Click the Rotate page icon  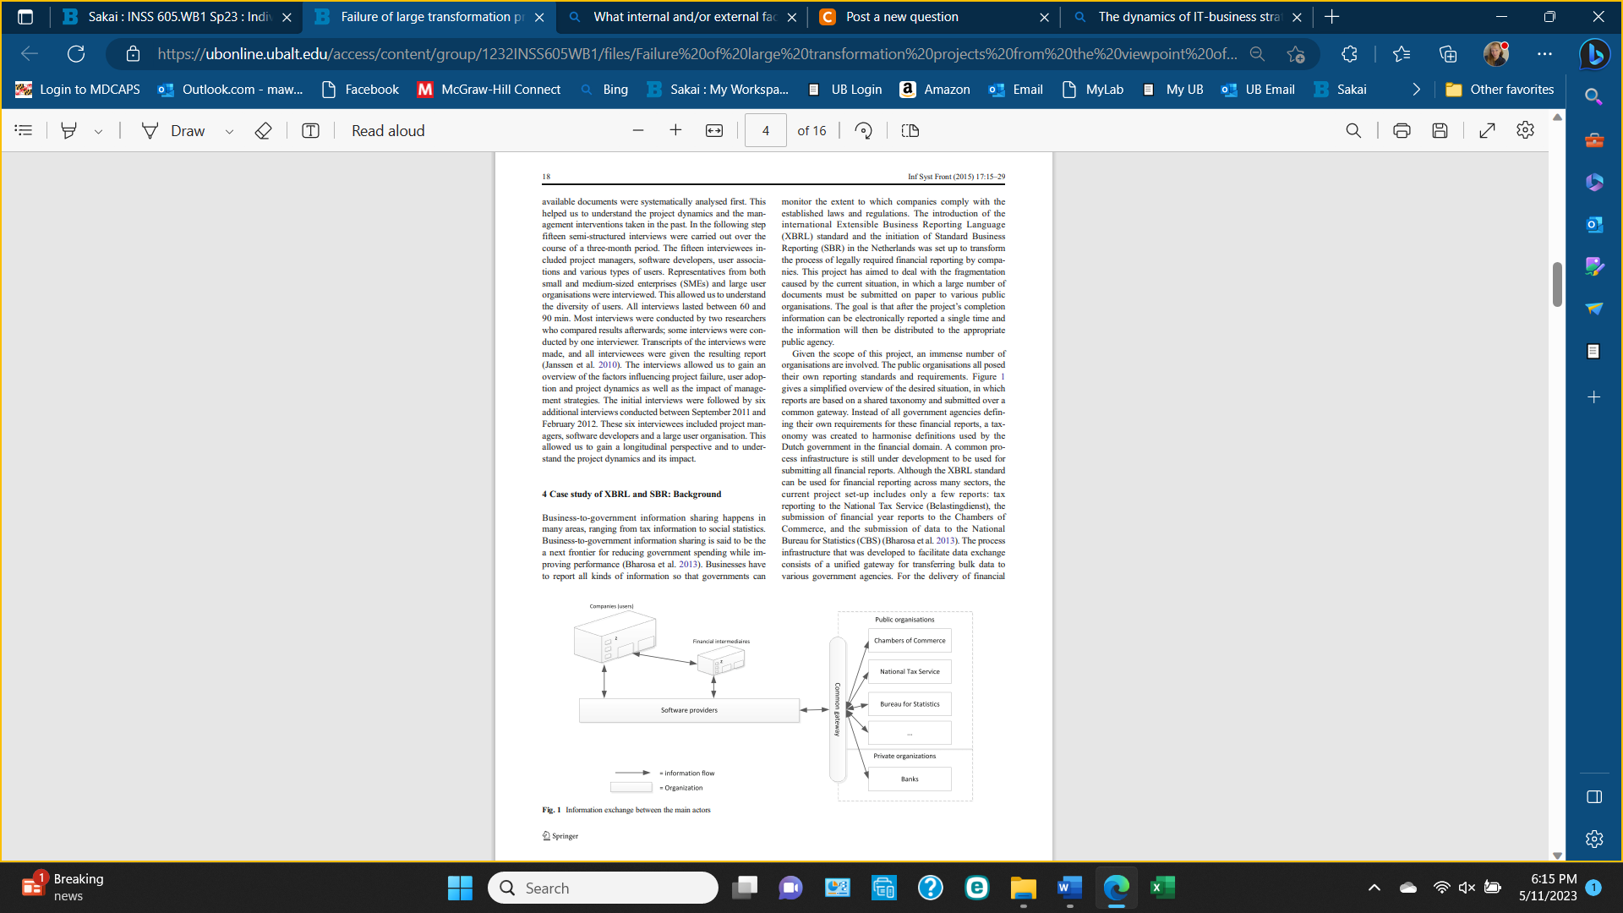(x=863, y=130)
